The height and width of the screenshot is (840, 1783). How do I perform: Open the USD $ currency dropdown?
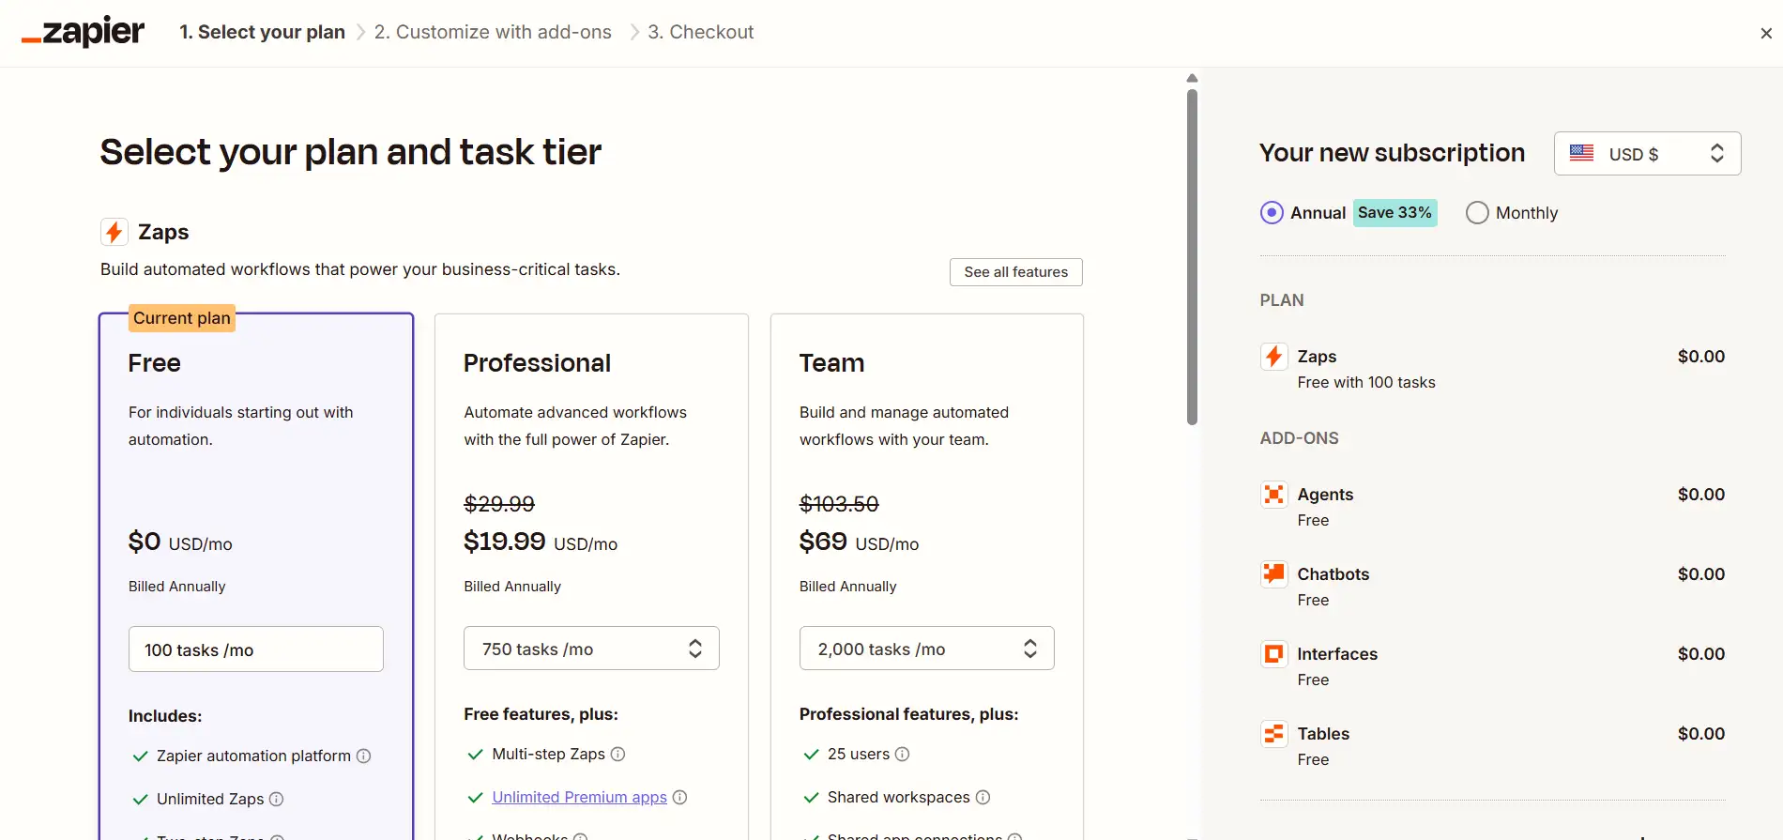tap(1648, 153)
